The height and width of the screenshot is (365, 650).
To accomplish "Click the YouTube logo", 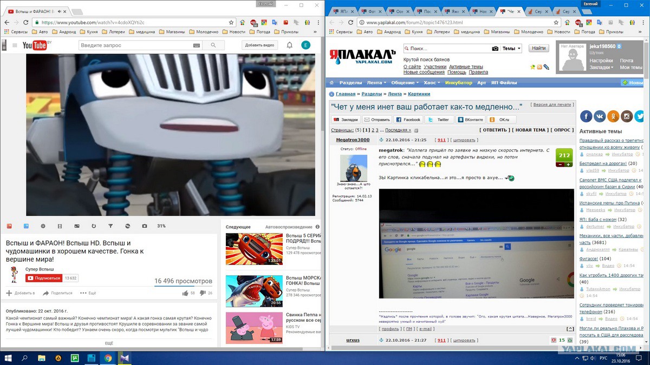I will tap(36, 45).
